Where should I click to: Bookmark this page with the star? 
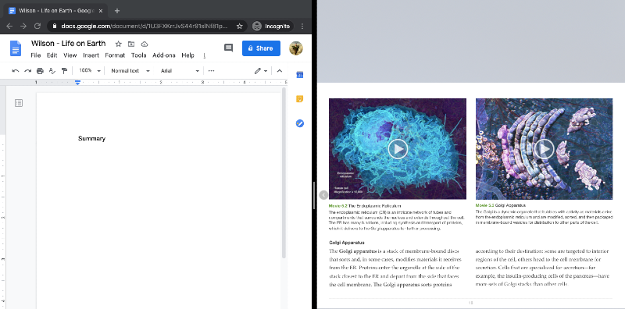coord(240,26)
